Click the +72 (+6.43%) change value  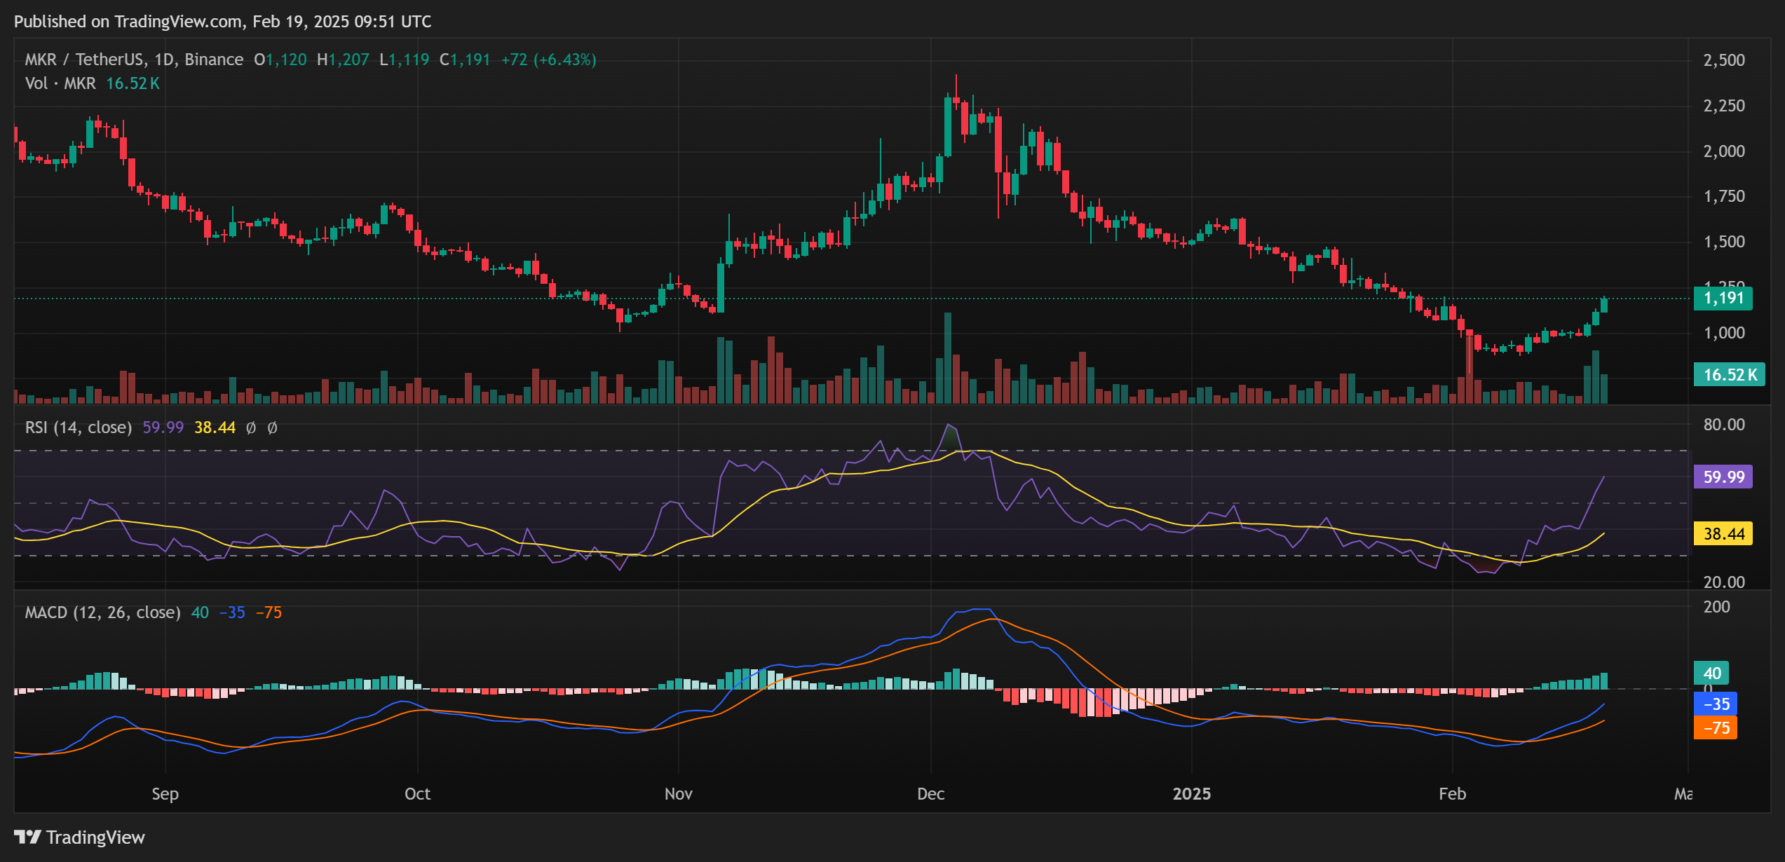point(549,60)
